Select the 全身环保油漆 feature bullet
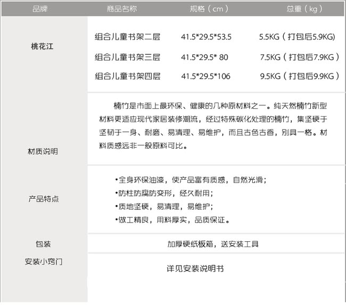The height and width of the screenshot is (305, 346). point(191,180)
